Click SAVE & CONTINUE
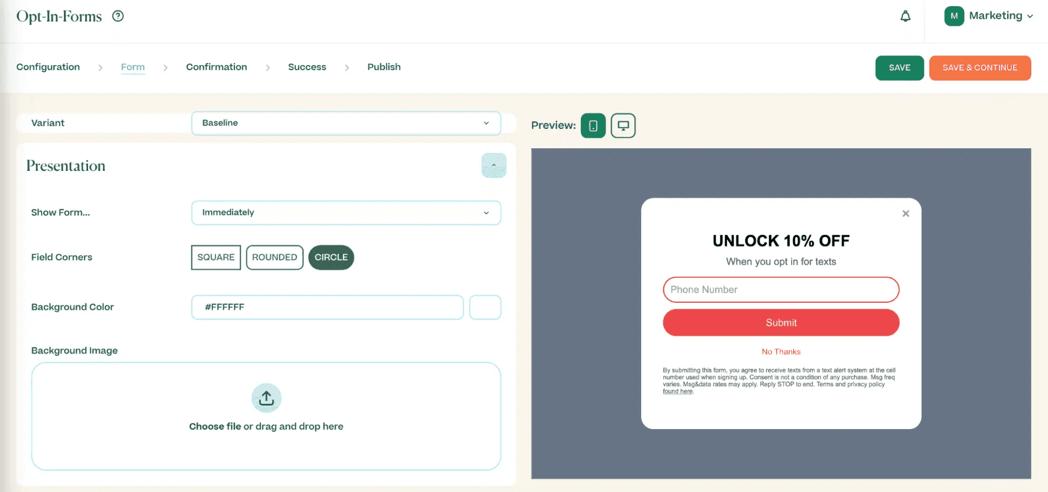The height and width of the screenshot is (492, 1048). [980, 68]
